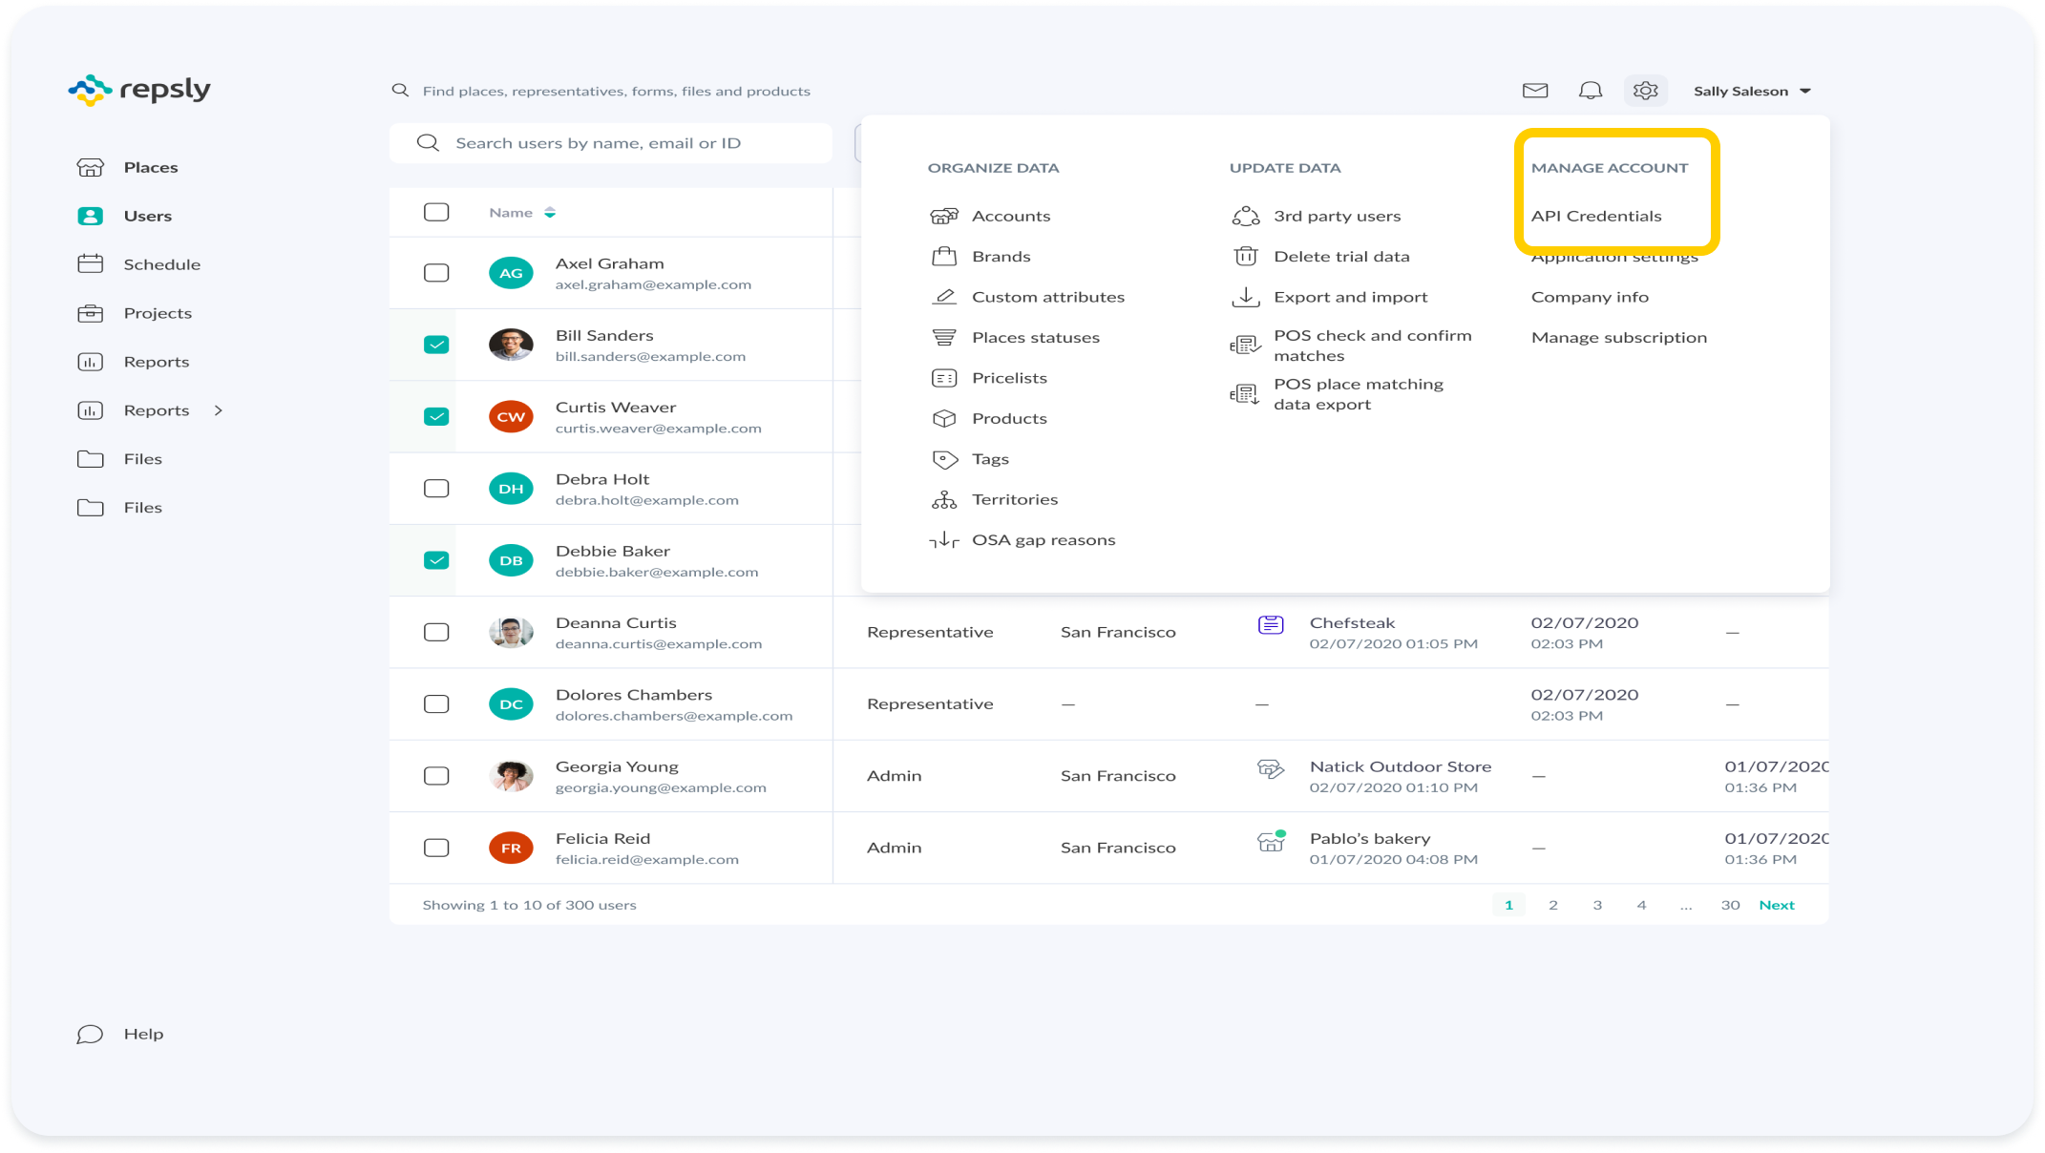This screenshot has height=1153, width=2045.
Task: Expand the Reports submenu chevron
Action: coord(219,410)
